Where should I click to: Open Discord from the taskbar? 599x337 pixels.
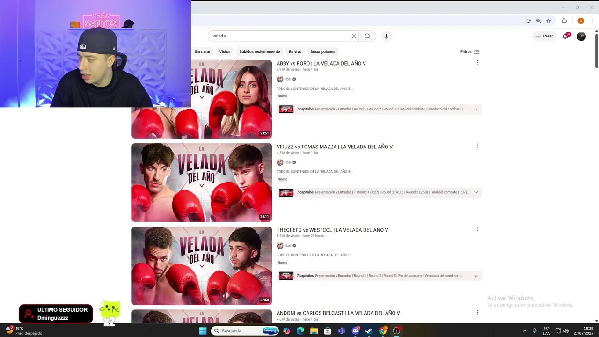click(355, 331)
